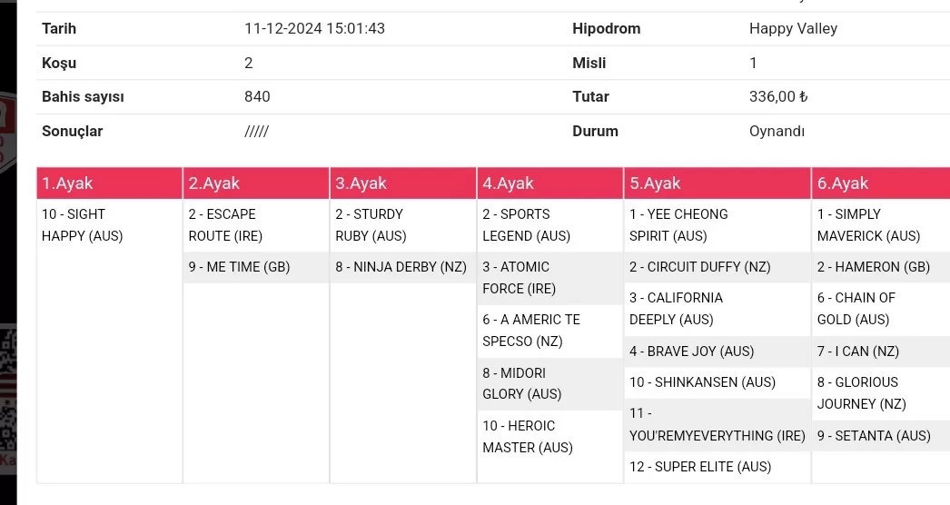Click 9 - SETANTA (AUS) row
The image size is (950, 505).
coord(874,436)
